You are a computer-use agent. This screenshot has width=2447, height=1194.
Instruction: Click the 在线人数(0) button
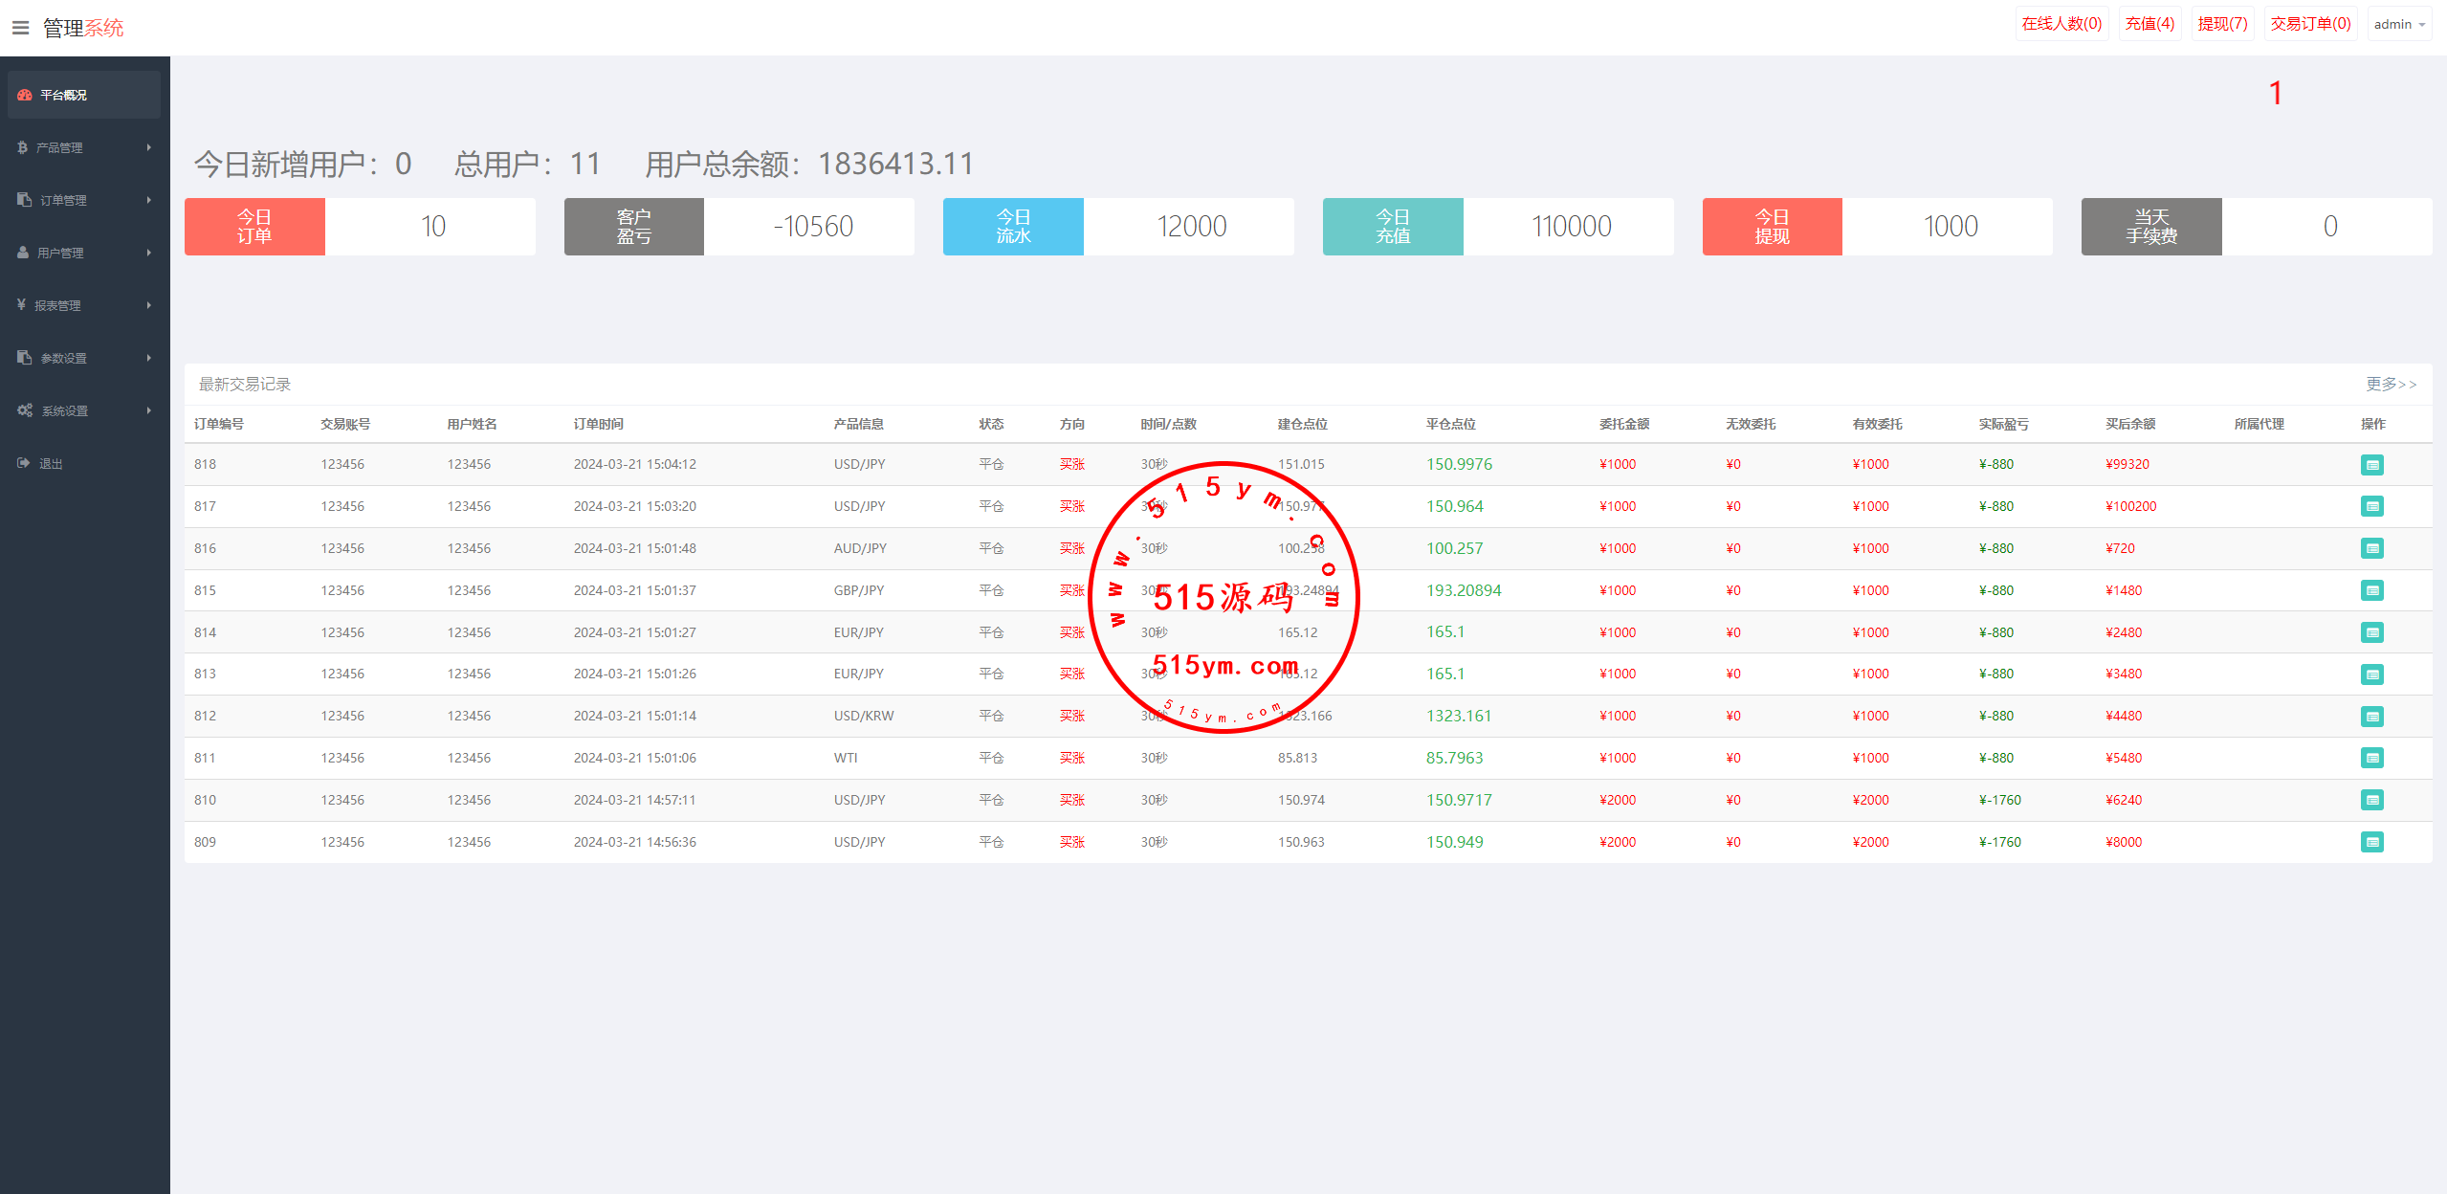[x=2061, y=24]
